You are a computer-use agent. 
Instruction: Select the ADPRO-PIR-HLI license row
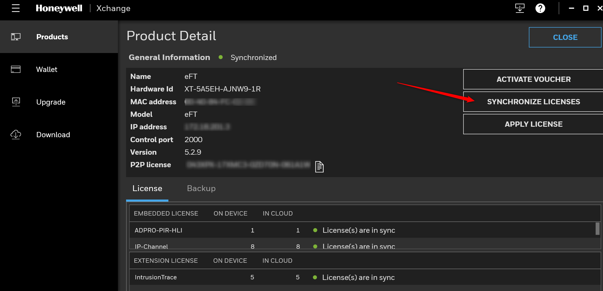point(362,230)
